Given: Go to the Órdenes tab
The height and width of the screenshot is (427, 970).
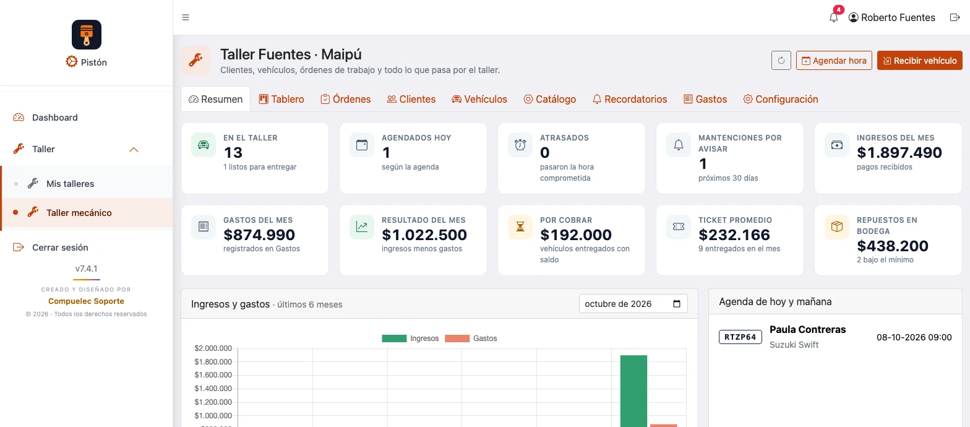Looking at the screenshot, I should pyautogui.click(x=346, y=99).
